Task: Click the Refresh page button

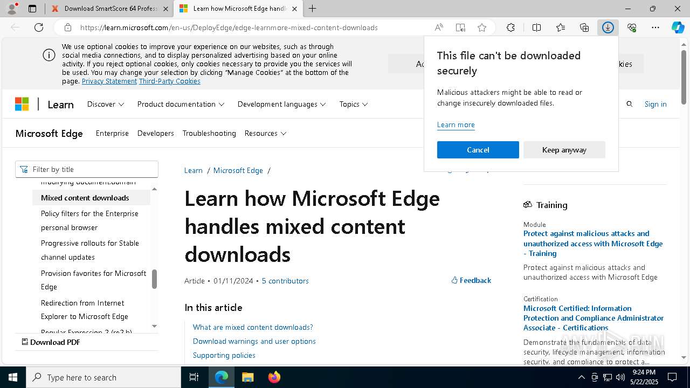Action: pos(39,27)
